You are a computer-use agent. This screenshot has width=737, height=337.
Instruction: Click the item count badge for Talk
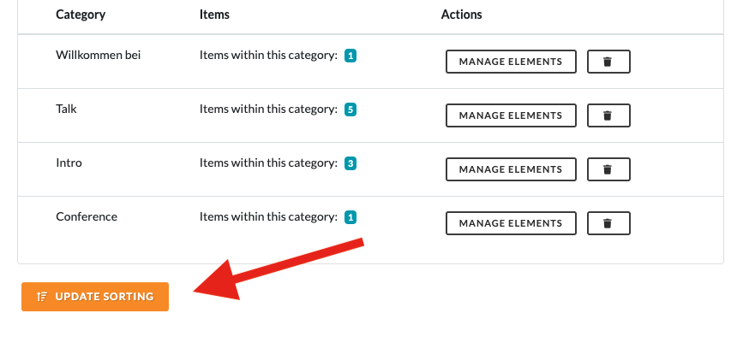(x=351, y=109)
